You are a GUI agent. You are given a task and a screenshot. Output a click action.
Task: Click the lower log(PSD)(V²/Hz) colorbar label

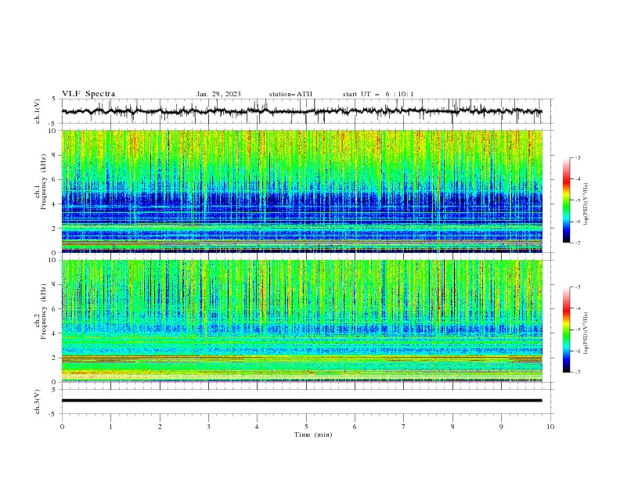coord(586,333)
